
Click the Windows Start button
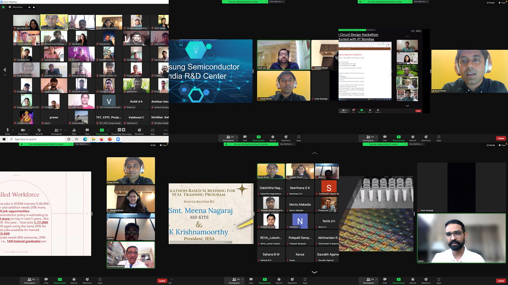(4, 139)
